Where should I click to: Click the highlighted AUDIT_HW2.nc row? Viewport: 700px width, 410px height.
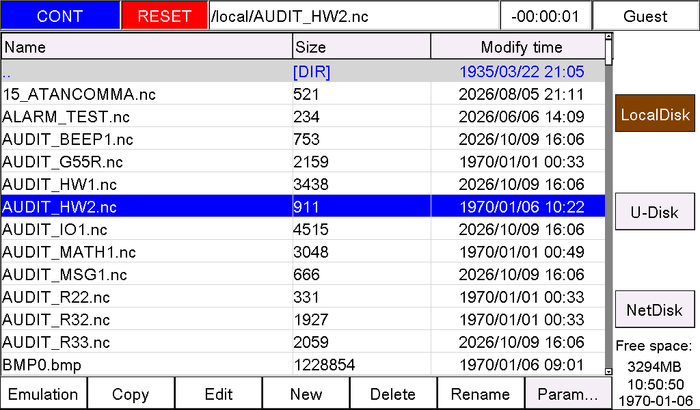(x=303, y=206)
